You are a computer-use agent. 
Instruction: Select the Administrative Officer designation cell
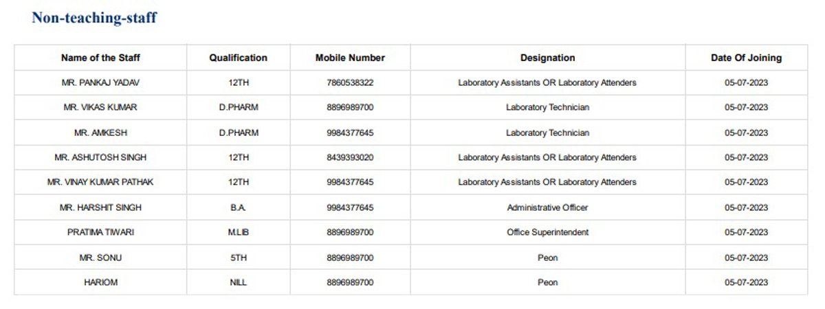547,207
